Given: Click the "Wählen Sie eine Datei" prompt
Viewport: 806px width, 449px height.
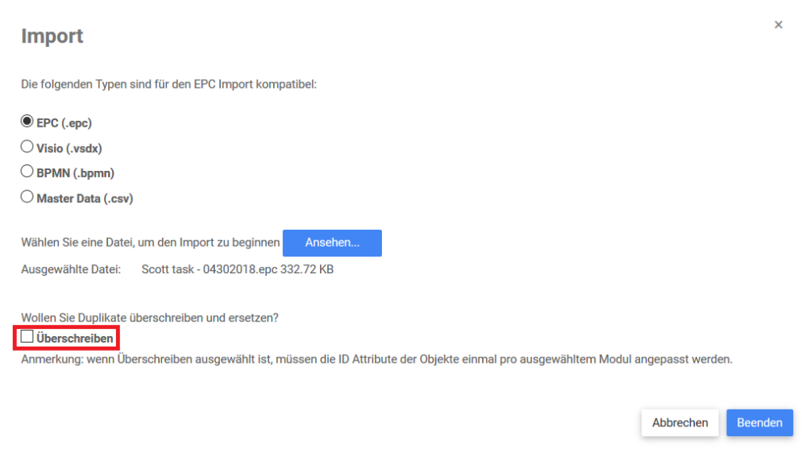Looking at the screenshot, I should coord(150,243).
